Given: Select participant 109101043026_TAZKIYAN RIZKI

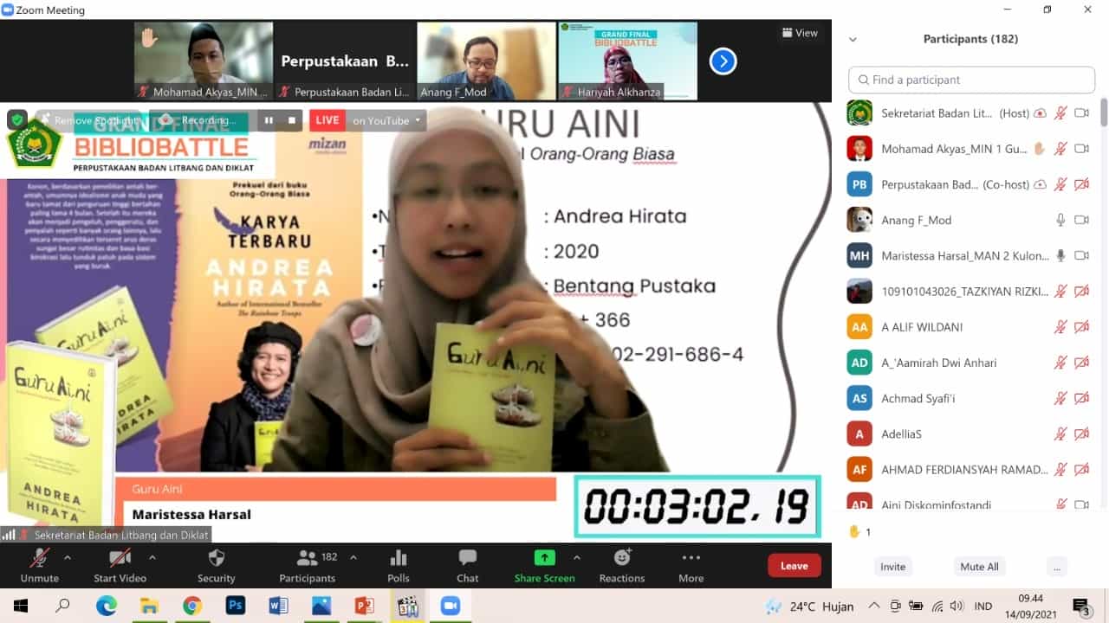Looking at the screenshot, I should [x=968, y=292].
